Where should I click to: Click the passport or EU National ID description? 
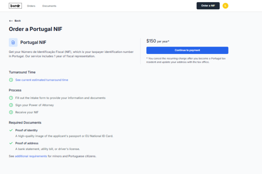tap(64, 136)
